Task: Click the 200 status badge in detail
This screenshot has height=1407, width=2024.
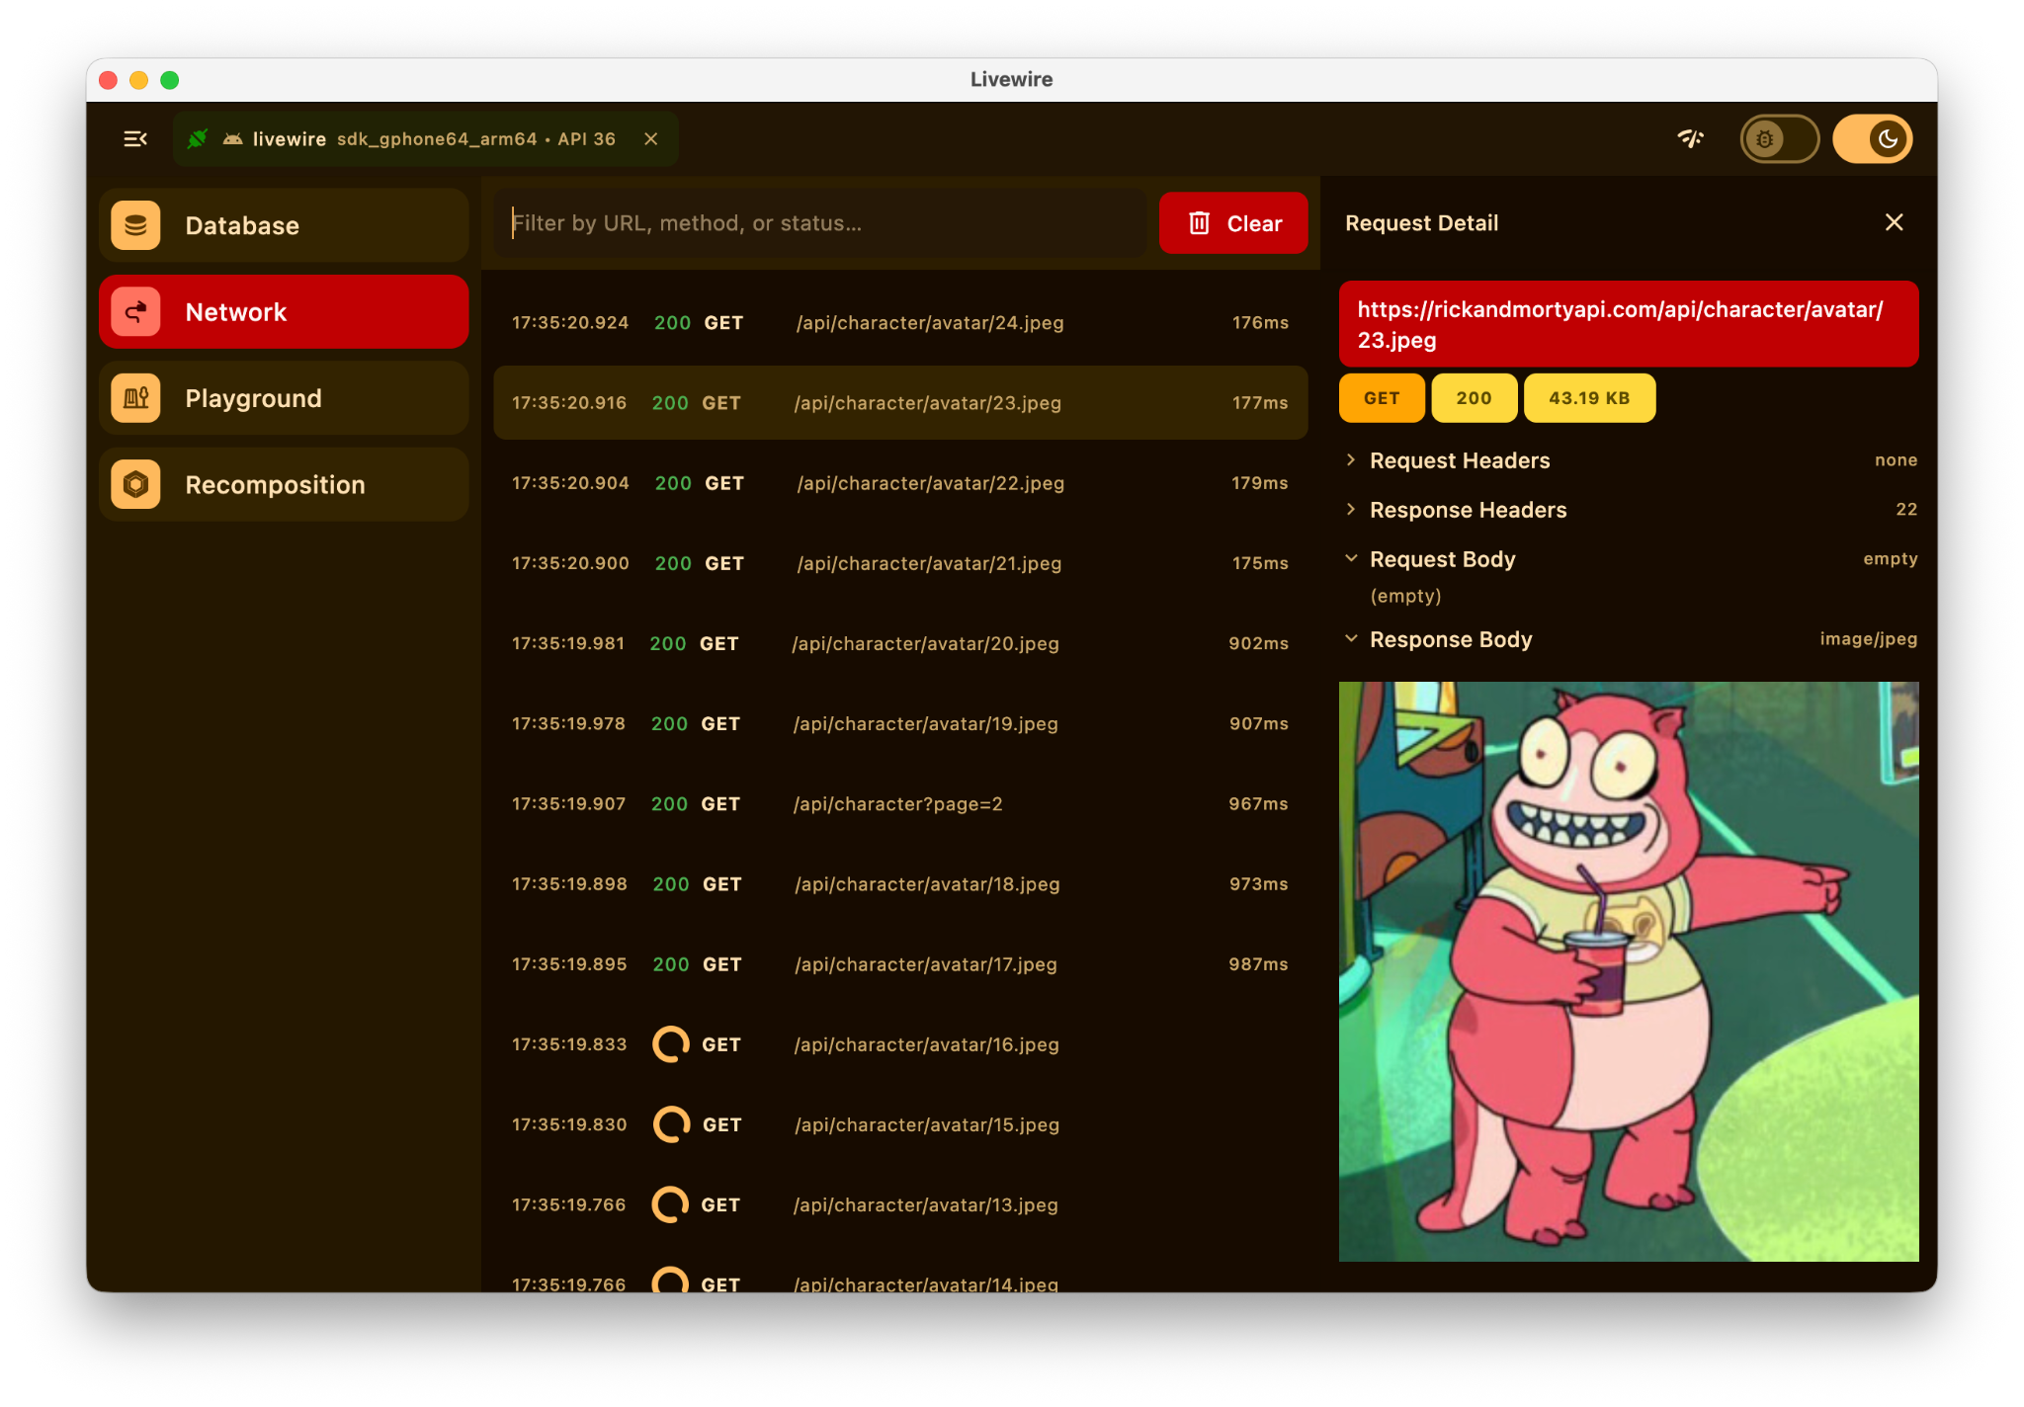Action: (x=1474, y=398)
